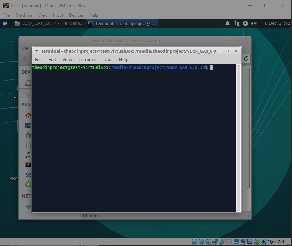The height and width of the screenshot is (246, 292).
Task: Open the Videos folder film icon
Action: tap(28, 175)
